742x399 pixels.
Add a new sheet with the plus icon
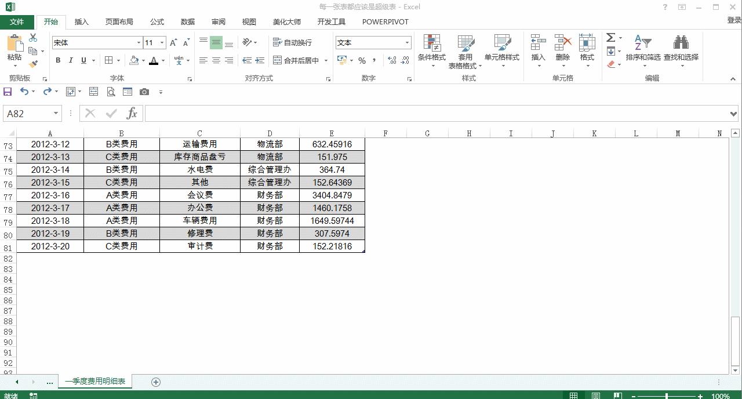pos(155,382)
